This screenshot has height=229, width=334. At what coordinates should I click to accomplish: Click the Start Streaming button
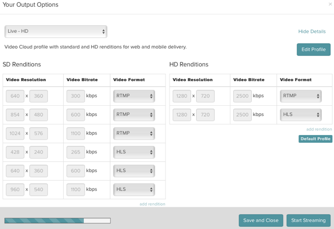(x=308, y=220)
